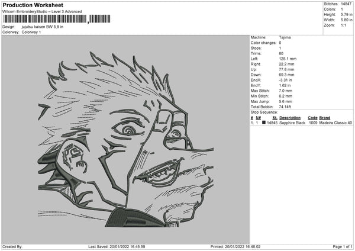Image resolution: width=355 pixels, height=251 pixels.
Task: Click the Stitches count value 14847
Action: coord(346,4)
